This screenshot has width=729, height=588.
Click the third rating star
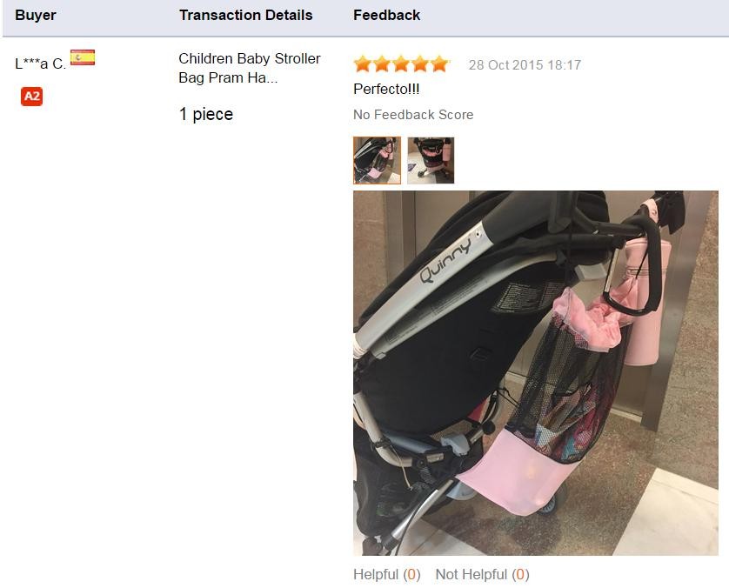pyautogui.click(x=401, y=63)
